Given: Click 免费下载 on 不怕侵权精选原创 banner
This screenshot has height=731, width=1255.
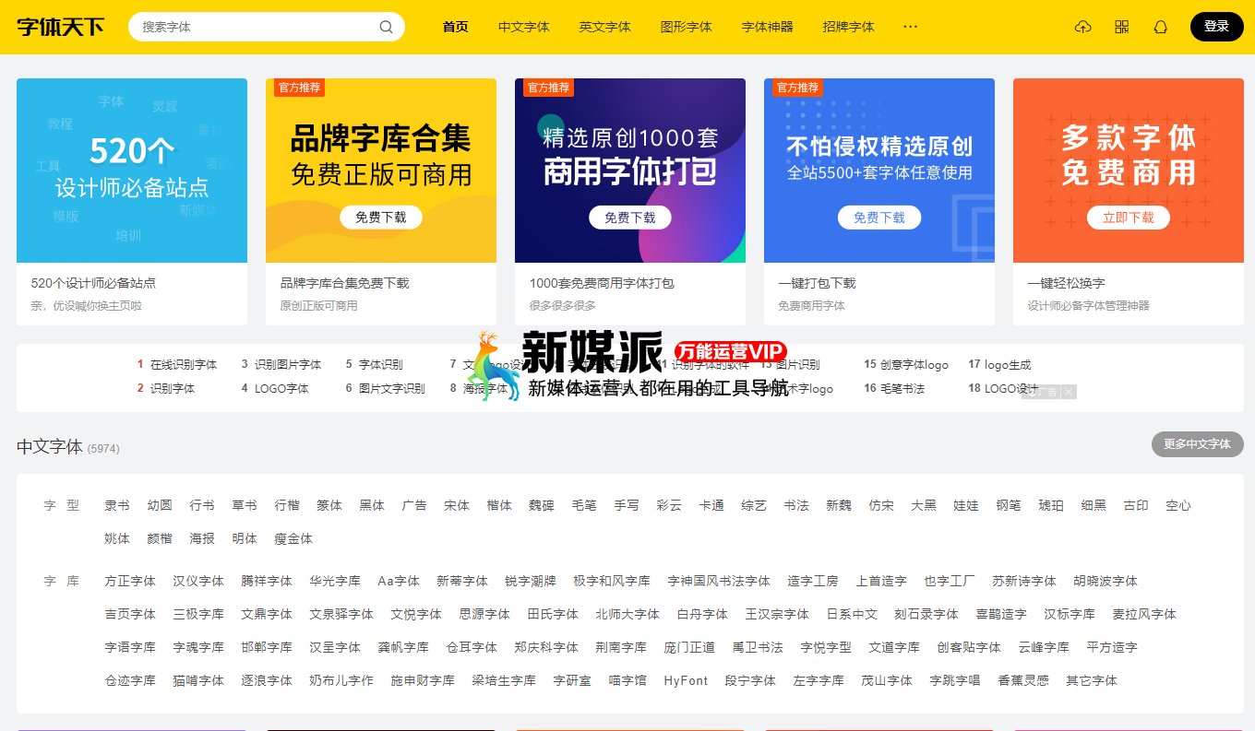Looking at the screenshot, I should click(879, 218).
